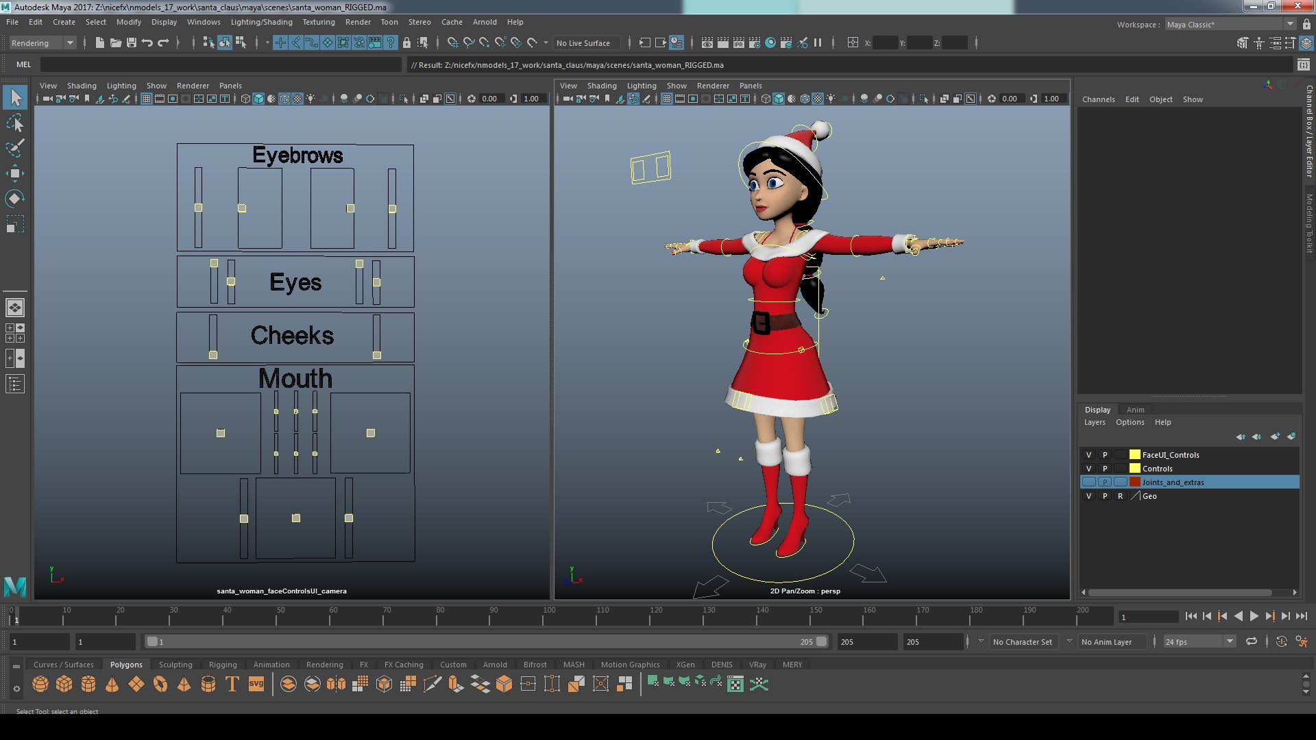Screen dimensions: 1316x740
Task: Add a polygon sphere from shelf
Action: coord(40,684)
